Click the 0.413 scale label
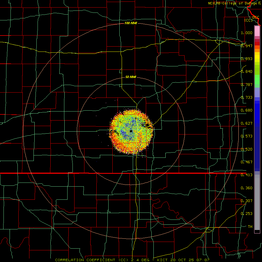This screenshot has height=262, width=262. click(247, 175)
